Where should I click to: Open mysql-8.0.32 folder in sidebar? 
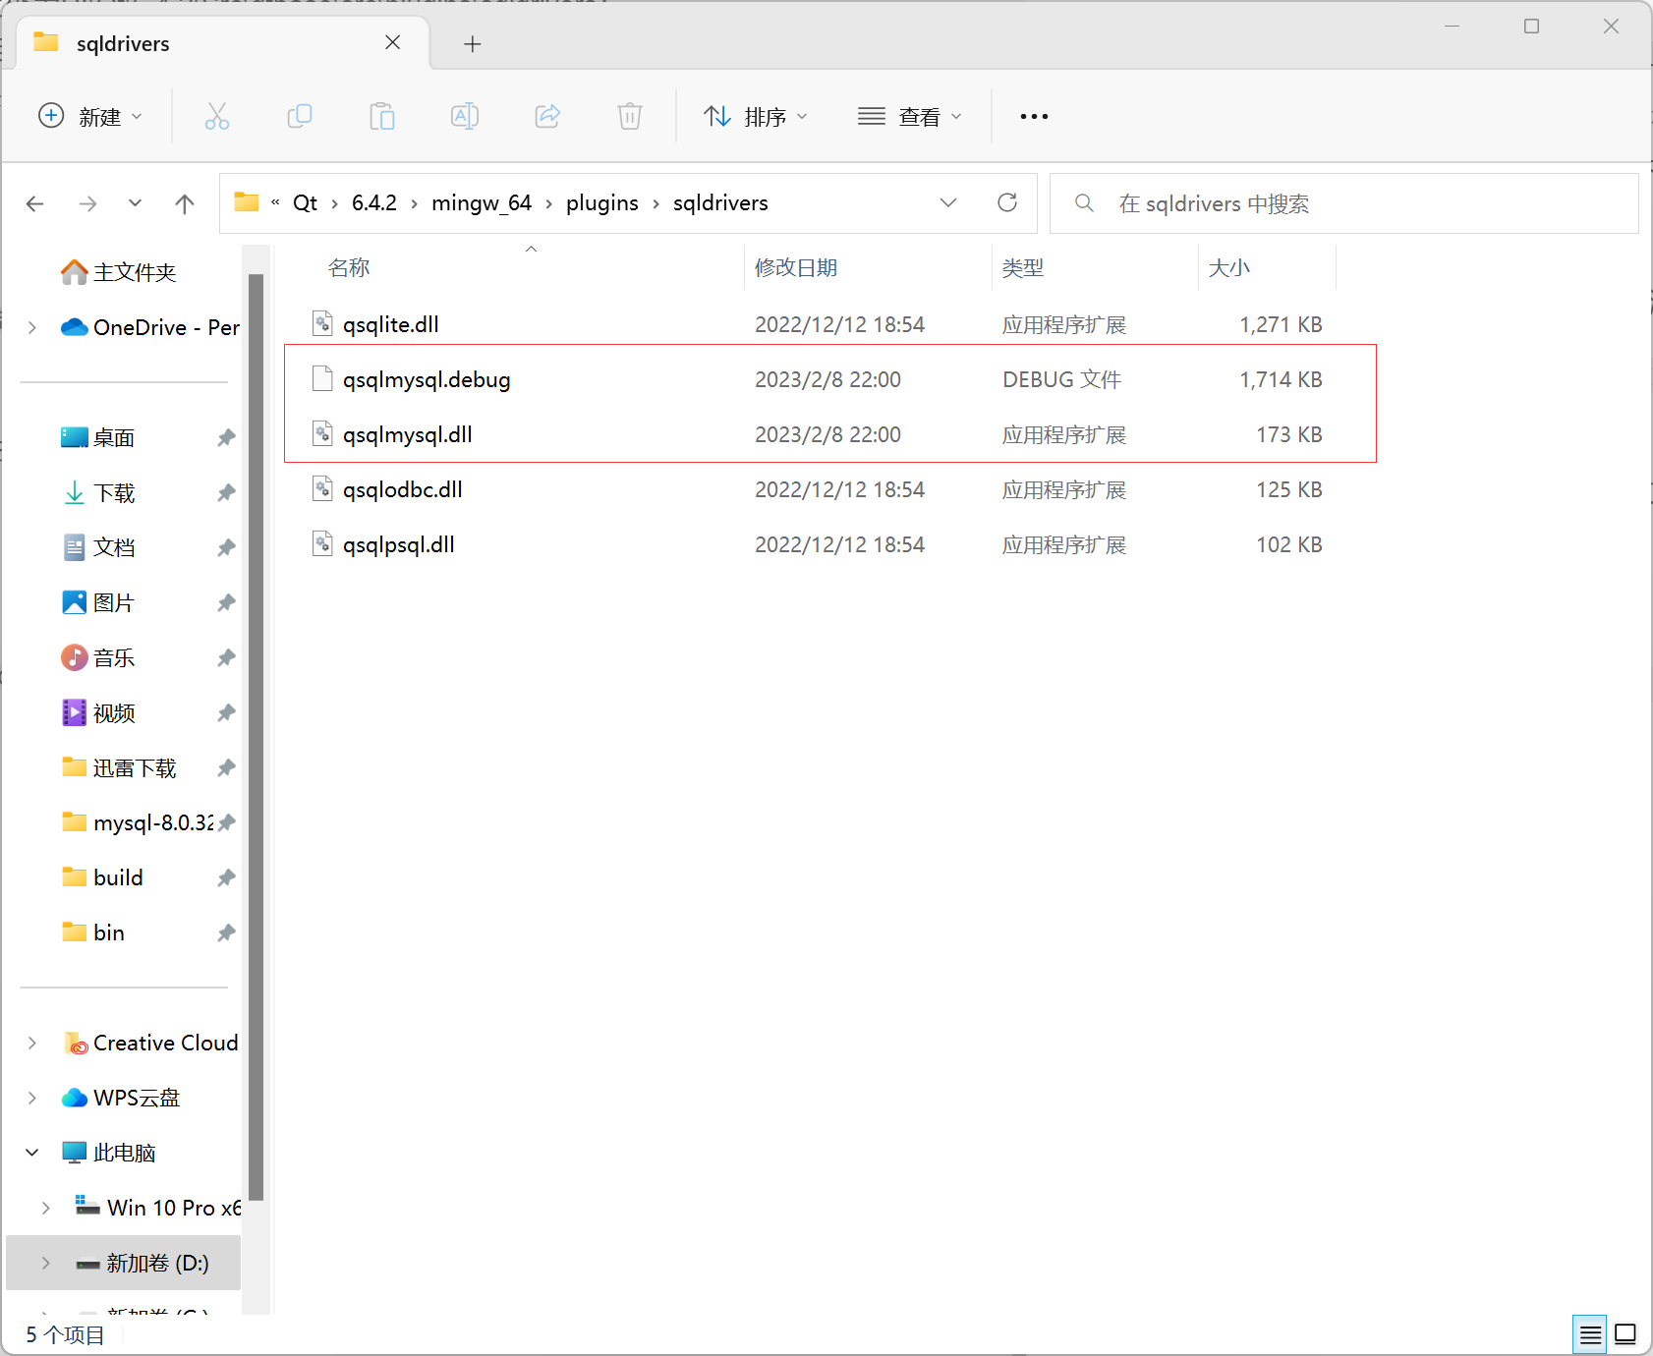pos(138,822)
